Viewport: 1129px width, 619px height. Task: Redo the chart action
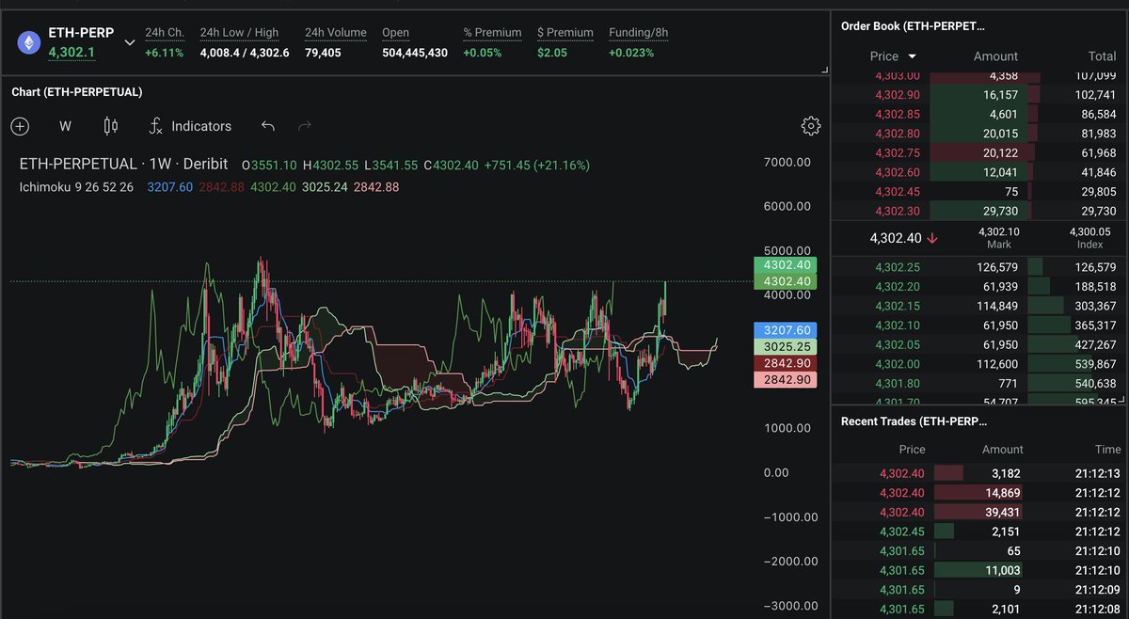pos(304,126)
